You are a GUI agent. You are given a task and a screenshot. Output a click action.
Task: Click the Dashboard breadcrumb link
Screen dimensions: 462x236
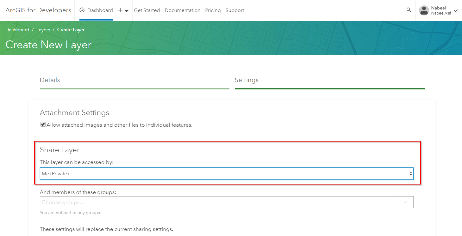[x=17, y=30]
